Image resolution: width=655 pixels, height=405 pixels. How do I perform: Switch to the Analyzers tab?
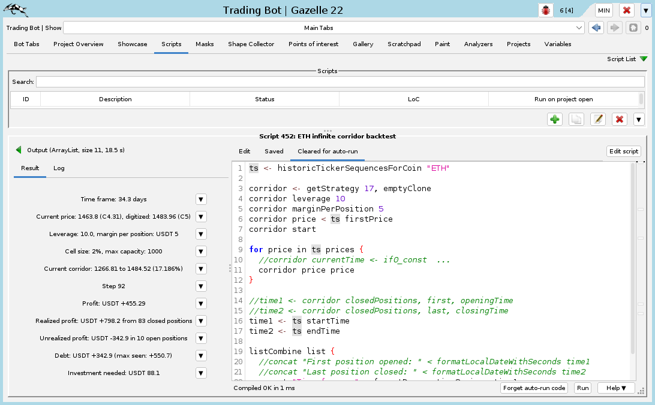[x=478, y=44]
